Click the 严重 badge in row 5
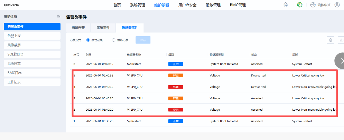This screenshot has width=344, height=140. coord(176,76)
